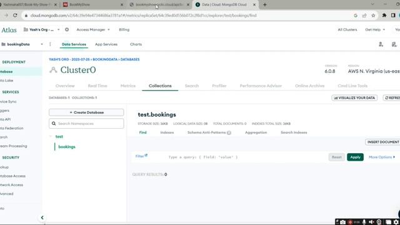Switch to the Data Services tab
The height and width of the screenshot is (225, 400).
[x=74, y=44]
